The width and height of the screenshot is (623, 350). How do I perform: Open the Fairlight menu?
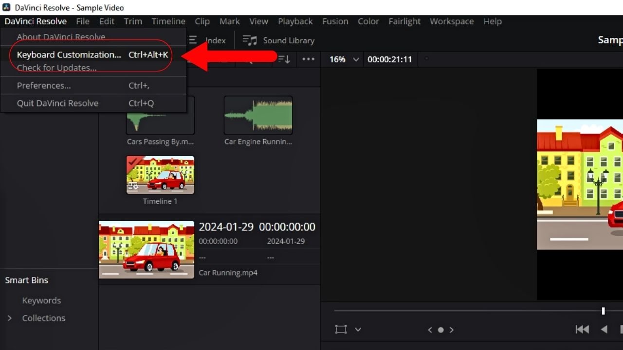point(404,21)
